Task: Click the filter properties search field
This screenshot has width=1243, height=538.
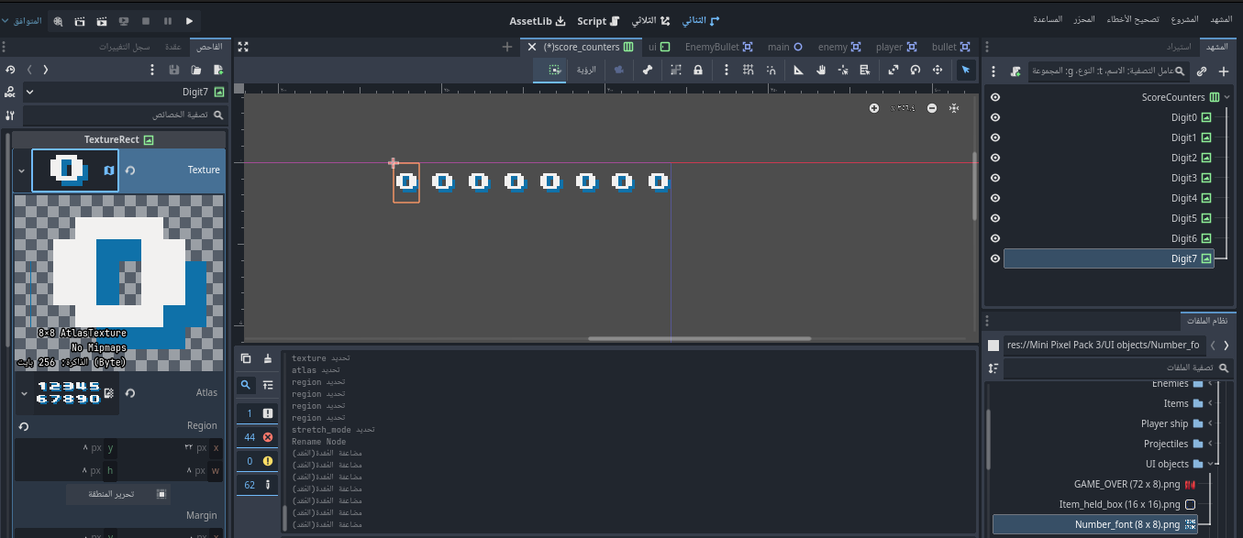Action: (124, 115)
